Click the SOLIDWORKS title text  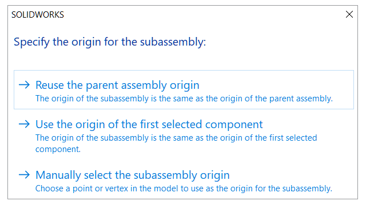tap(38, 15)
